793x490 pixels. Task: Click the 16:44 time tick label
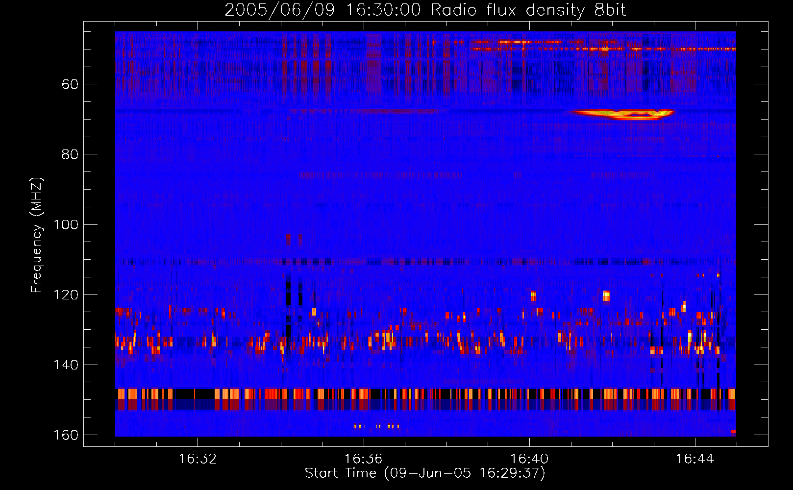pyautogui.click(x=695, y=459)
